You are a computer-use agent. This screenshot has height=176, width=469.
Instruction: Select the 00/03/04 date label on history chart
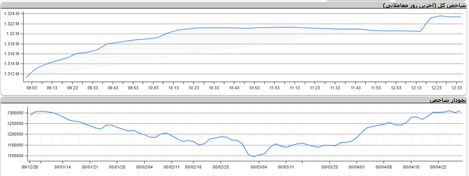[x=259, y=166]
